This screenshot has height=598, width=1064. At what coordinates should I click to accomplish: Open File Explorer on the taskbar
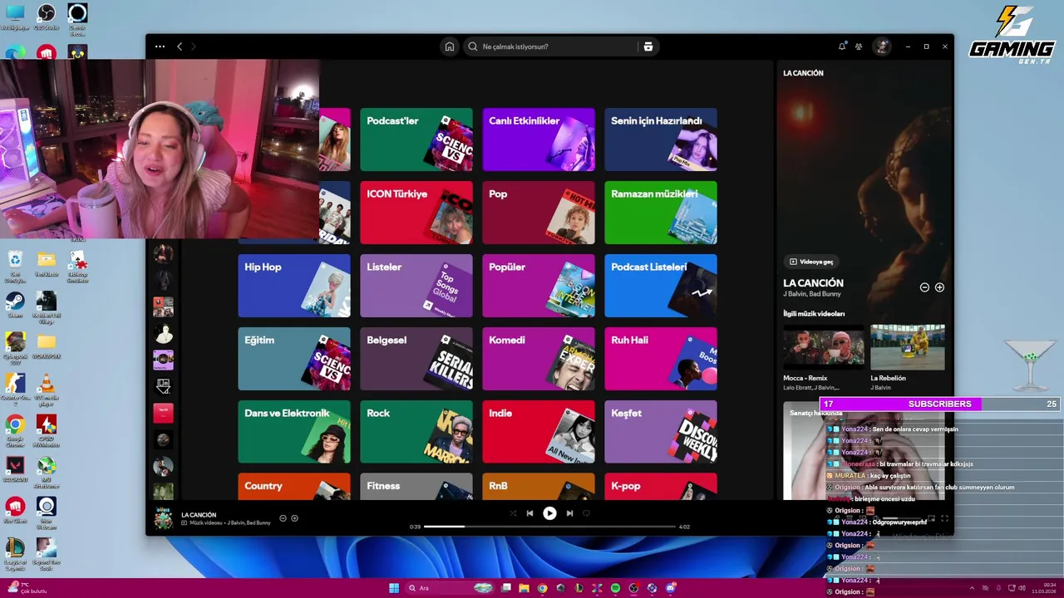(x=524, y=588)
